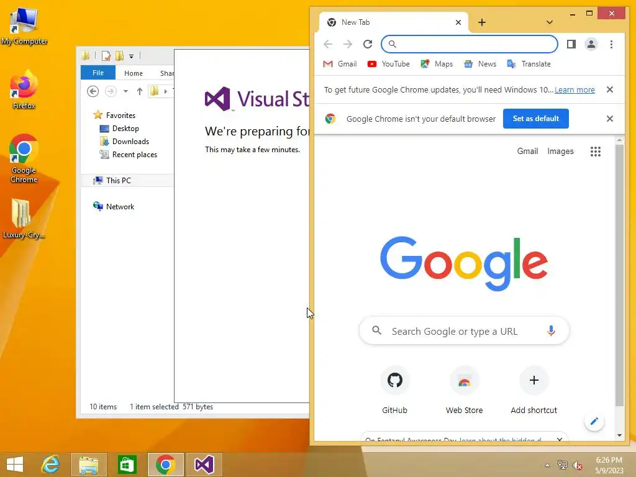Open the Gmail link on Google page
636x477 pixels.
click(x=527, y=152)
